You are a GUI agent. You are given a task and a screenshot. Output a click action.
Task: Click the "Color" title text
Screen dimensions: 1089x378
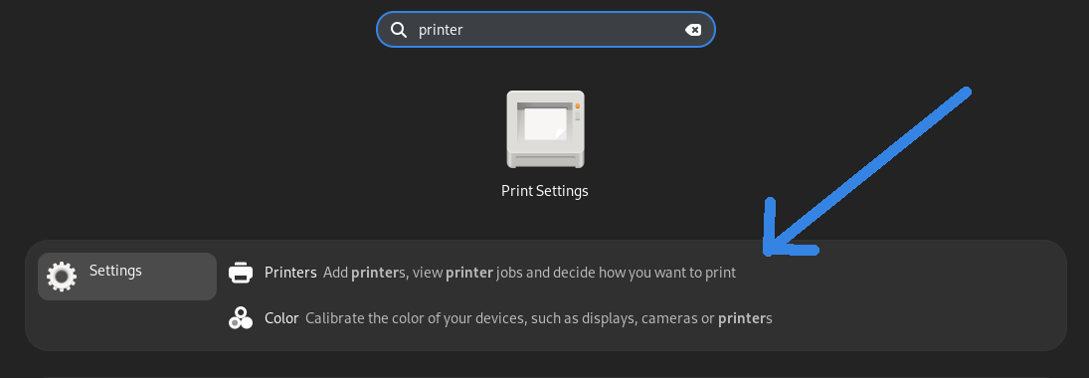281,318
